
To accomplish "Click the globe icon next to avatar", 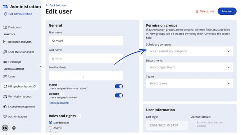I will (x=14, y=128).
